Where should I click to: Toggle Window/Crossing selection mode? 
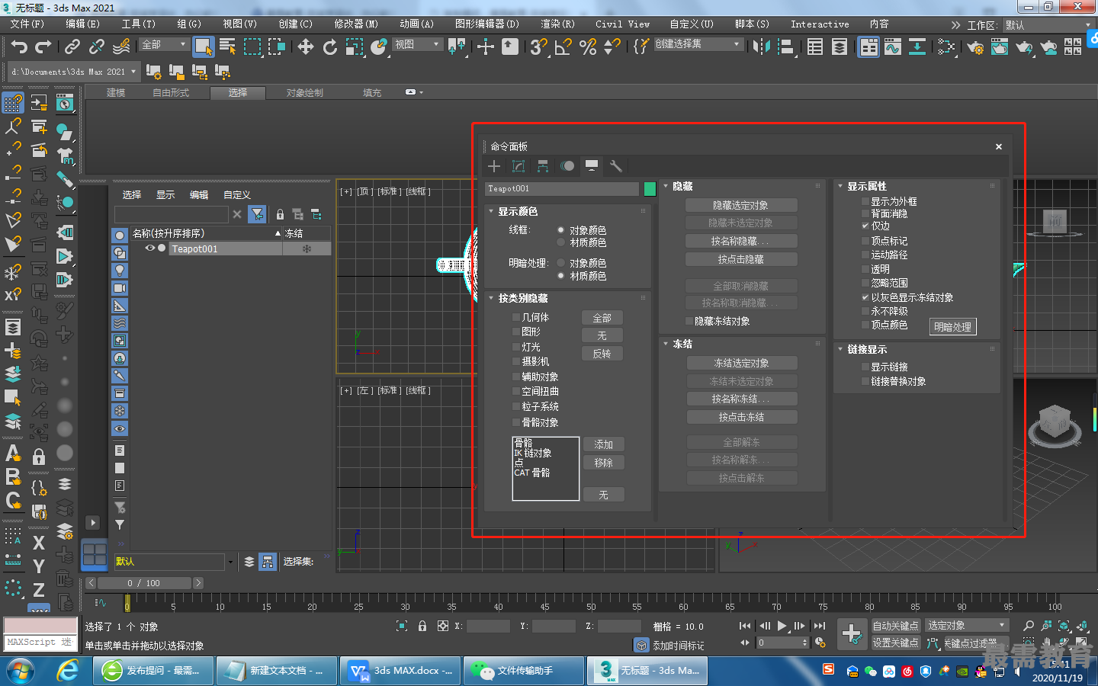276,47
